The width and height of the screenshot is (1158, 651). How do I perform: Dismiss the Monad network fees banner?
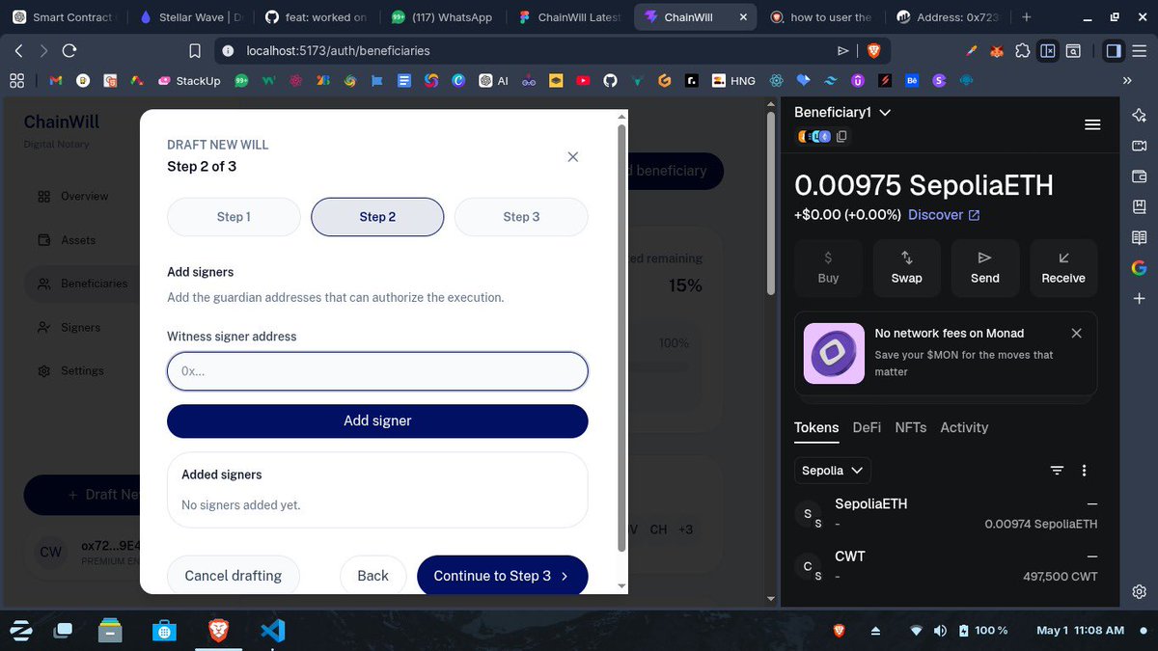1077,333
